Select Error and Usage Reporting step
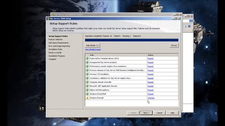Viewport: 225px width, 126px height. (59, 46)
